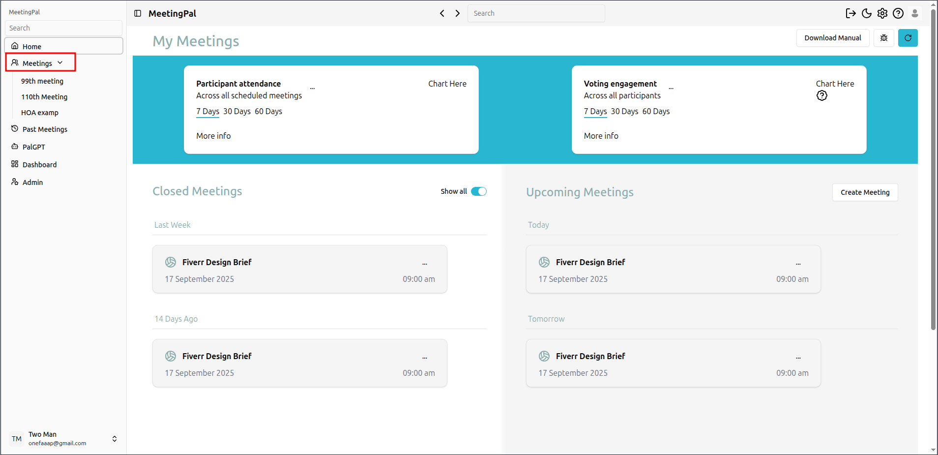
Task: Click the top header search field
Action: pyautogui.click(x=536, y=13)
